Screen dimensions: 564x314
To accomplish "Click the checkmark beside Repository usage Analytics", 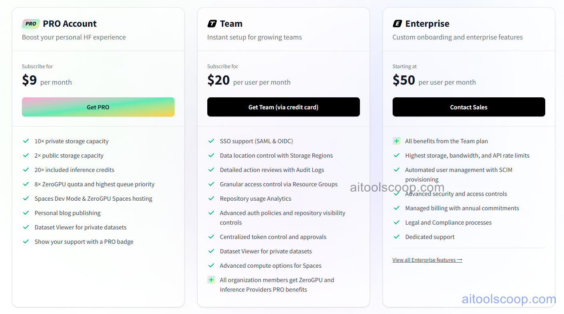I will tap(211, 198).
